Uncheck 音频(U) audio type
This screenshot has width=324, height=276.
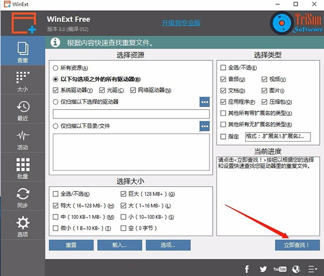[x=223, y=79]
